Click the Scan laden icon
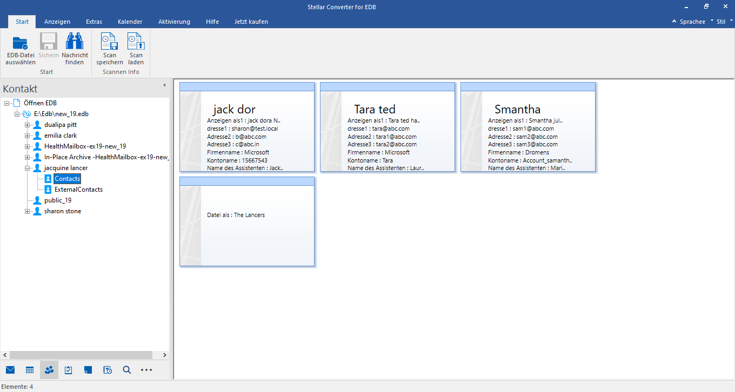 pyautogui.click(x=136, y=42)
